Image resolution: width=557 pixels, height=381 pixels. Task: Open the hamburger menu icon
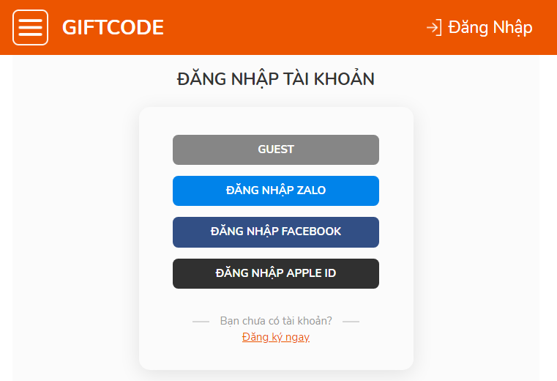[x=30, y=27]
